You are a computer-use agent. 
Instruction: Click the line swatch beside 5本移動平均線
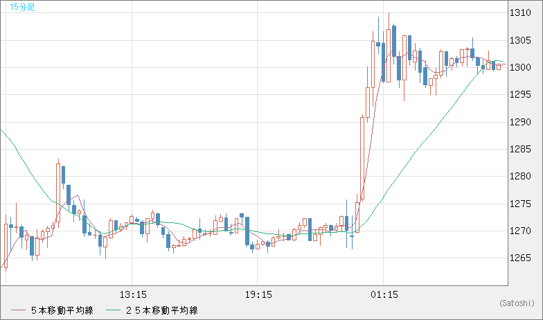click(19, 310)
